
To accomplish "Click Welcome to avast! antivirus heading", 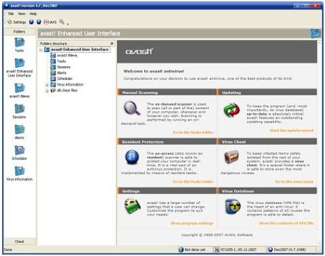I will (154, 71).
